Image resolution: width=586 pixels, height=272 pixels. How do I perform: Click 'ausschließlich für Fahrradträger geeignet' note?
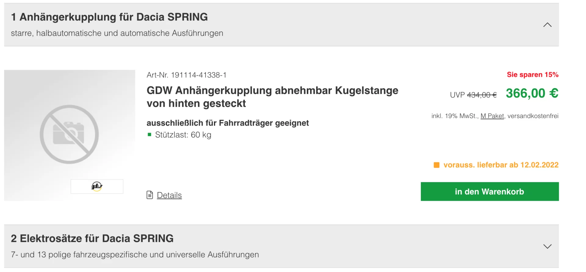227,123
